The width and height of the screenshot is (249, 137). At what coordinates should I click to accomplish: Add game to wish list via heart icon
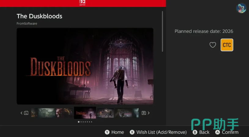tap(213, 45)
